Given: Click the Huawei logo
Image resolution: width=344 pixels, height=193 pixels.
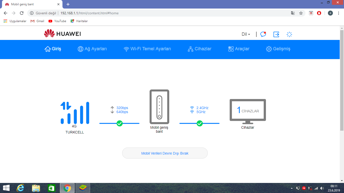Looking at the screenshot, I should tap(62, 34).
